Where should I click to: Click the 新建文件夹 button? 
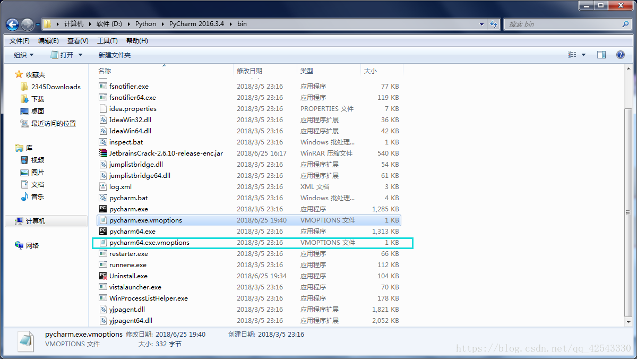tap(114, 55)
